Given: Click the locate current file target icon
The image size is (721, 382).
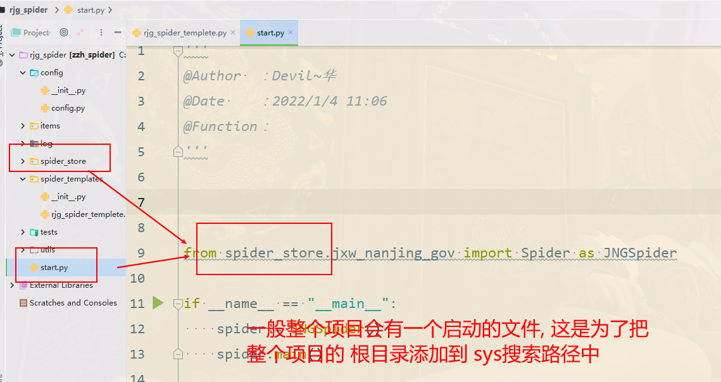Looking at the screenshot, I should [x=64, y=32].
